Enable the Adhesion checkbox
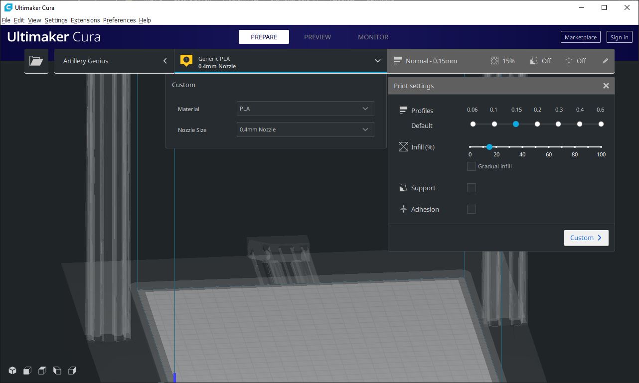 [471, 209]
